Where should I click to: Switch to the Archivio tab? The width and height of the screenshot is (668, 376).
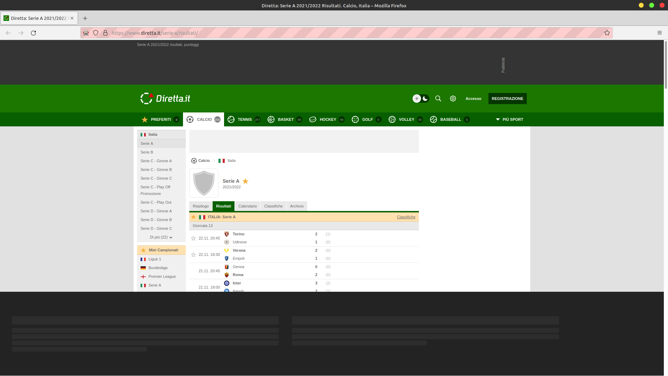[297, 206]
